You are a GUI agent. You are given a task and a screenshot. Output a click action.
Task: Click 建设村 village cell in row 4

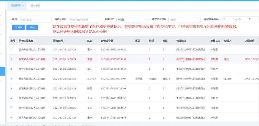click(x=166, y=79)
